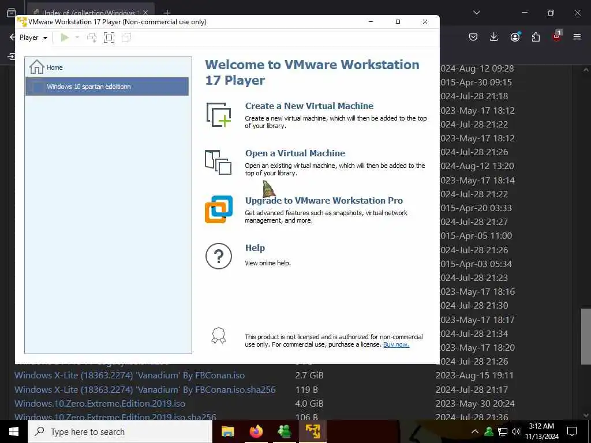Expand the power options arrow beside play

click(77, 37)
